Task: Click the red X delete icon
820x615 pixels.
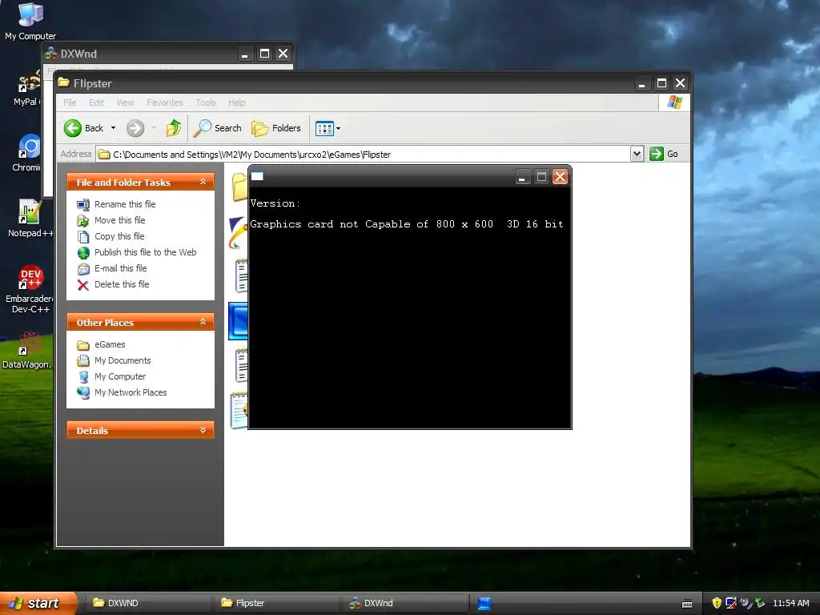Action: pos(83,285)
